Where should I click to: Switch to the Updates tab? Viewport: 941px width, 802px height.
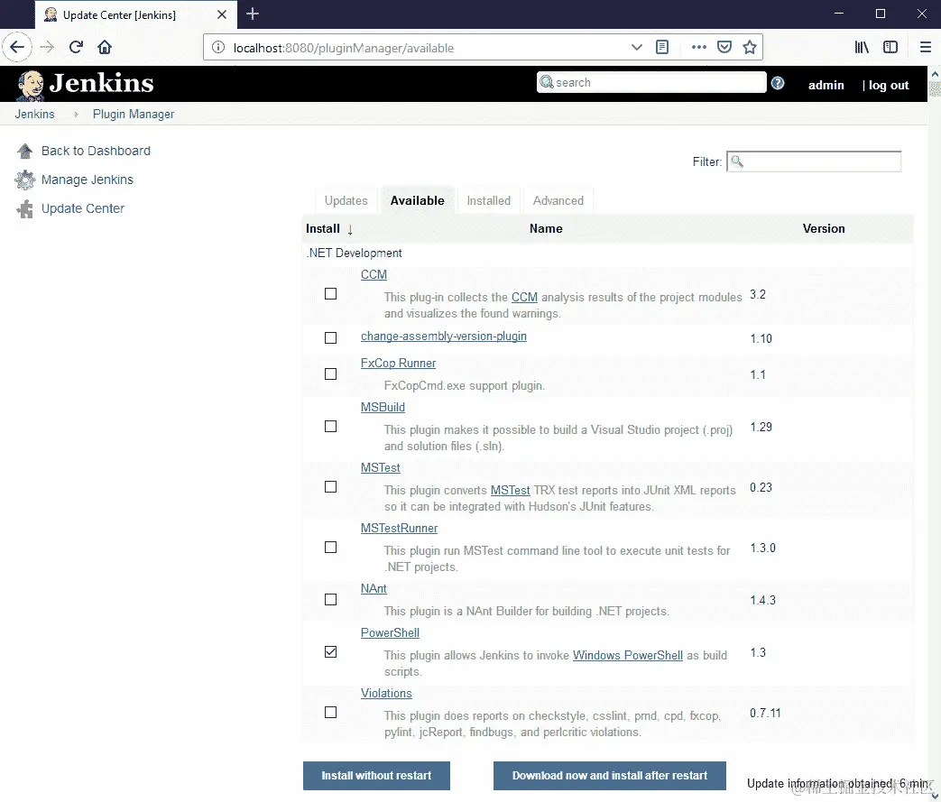click(346, 200)
